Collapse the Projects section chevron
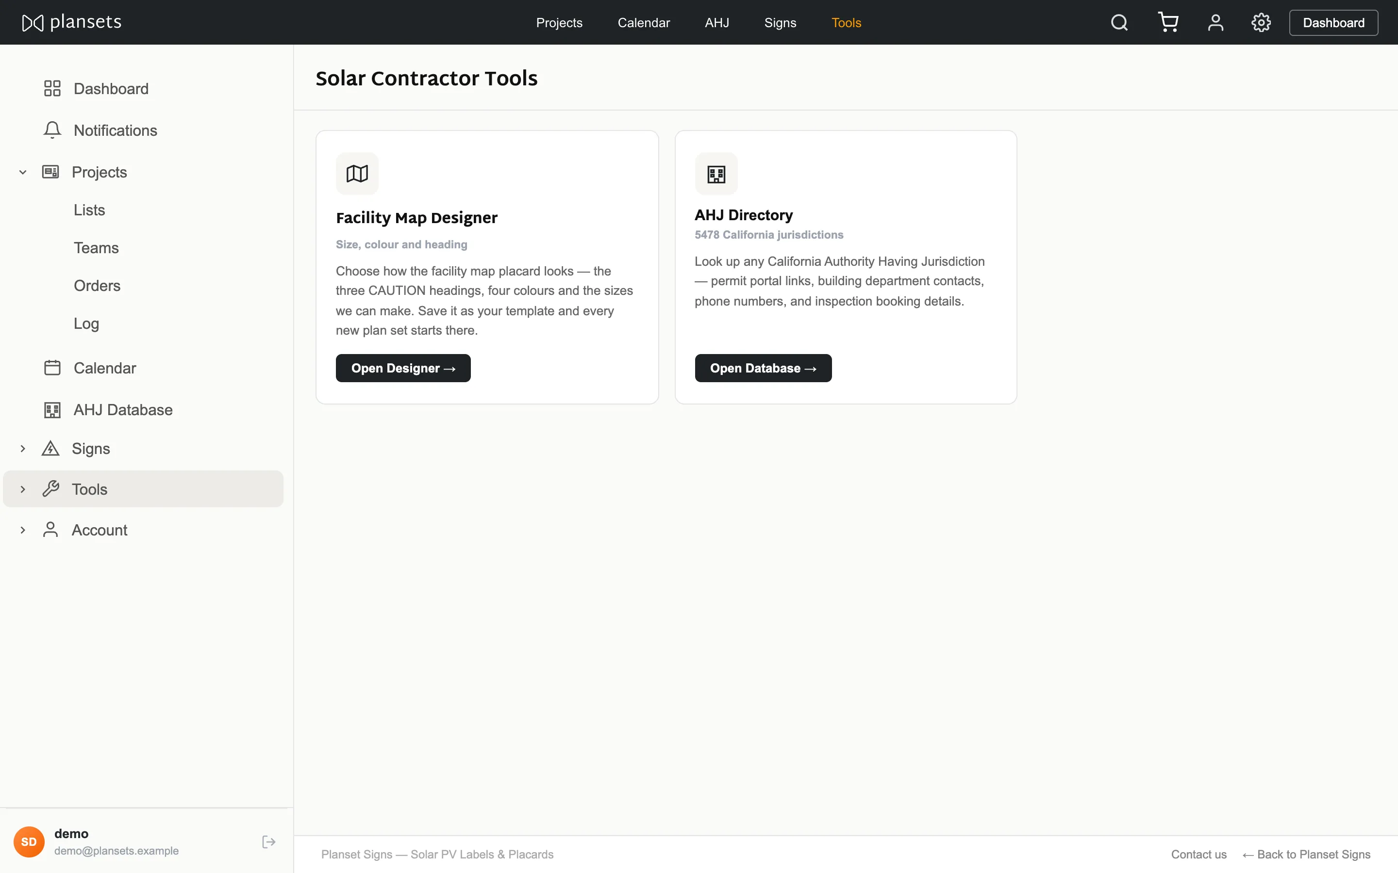The image size is (1398, 873). pyautogui.click(x=22, y=172)
